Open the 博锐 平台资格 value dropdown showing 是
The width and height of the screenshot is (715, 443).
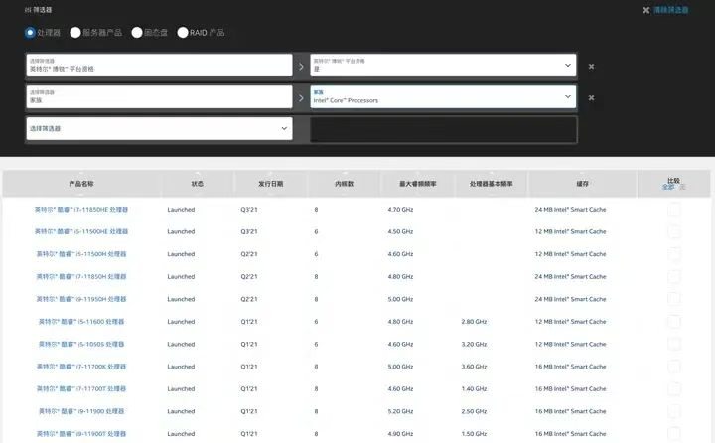point(443,66)
